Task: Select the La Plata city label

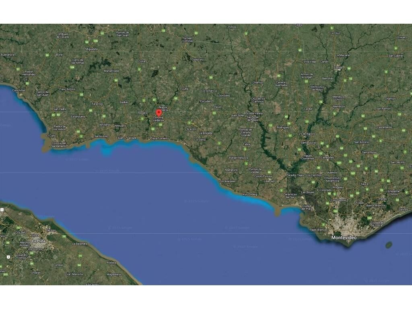Action: point(38,241)
